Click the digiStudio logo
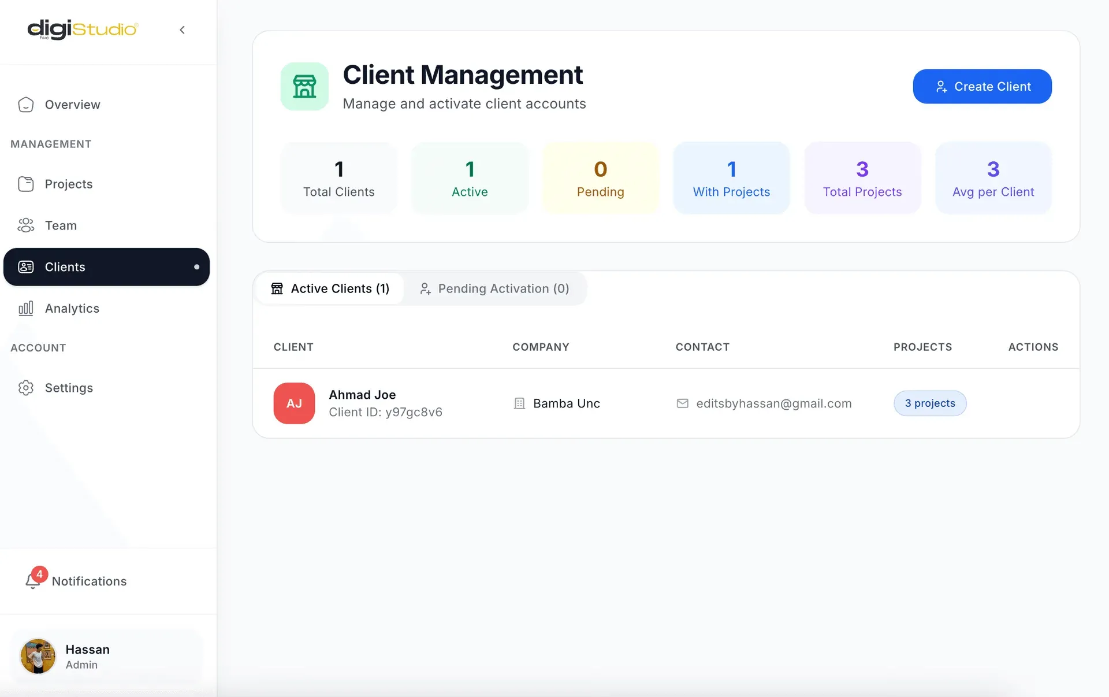The image size is (1109, 697). tap(83, 29)
